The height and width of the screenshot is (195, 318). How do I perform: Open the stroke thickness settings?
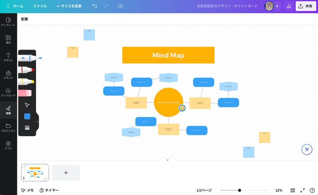tap(27, 127)
